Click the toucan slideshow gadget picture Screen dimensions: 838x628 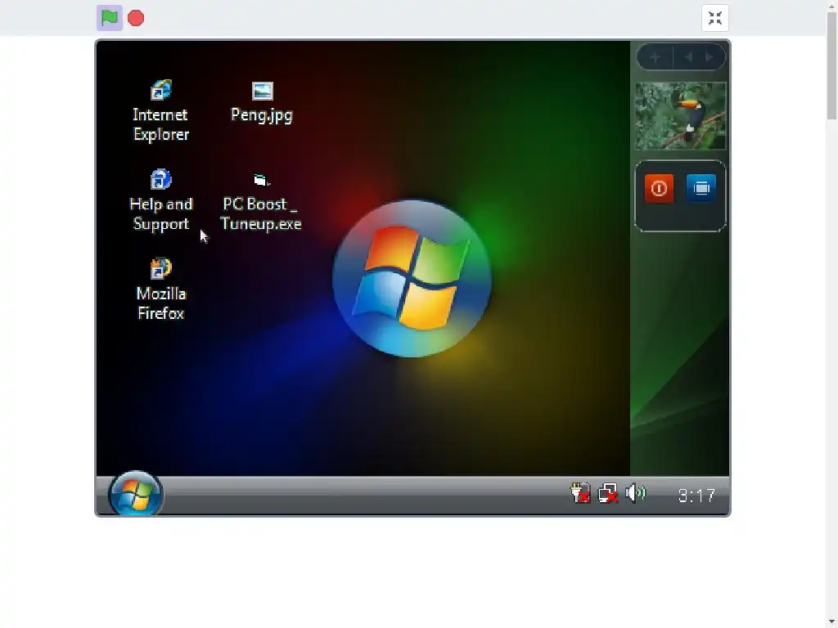coord(681,116)
